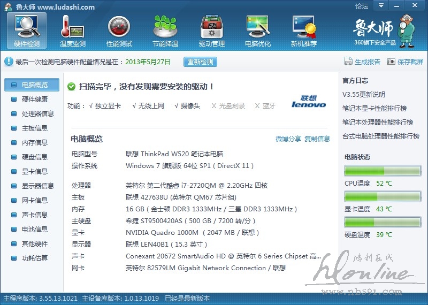Image resolution: width=428 pixels, height=305 pixels.
Task: Open 硬件检测 hardware detection icon
Action: 27,30
